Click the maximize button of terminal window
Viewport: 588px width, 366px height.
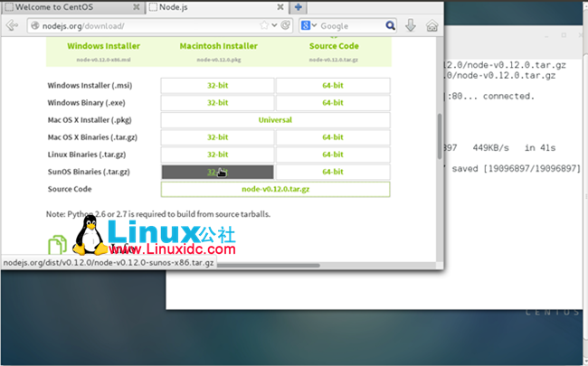(x=564, y=35)
